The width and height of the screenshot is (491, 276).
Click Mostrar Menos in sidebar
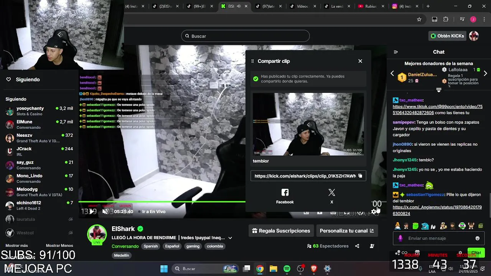59,245
